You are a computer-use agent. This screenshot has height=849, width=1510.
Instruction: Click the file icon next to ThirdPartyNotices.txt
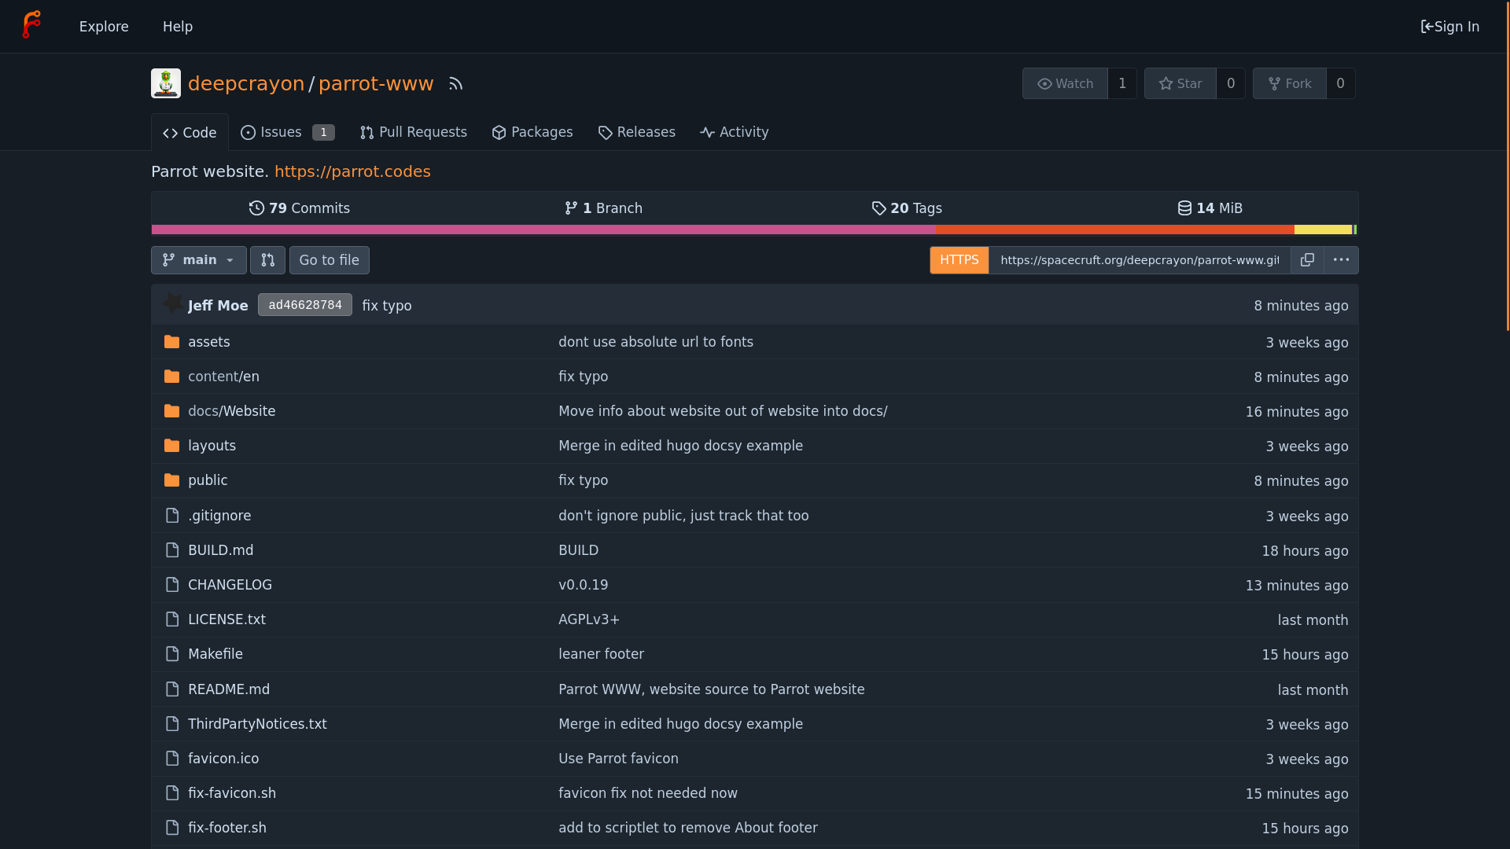[172, 724]
